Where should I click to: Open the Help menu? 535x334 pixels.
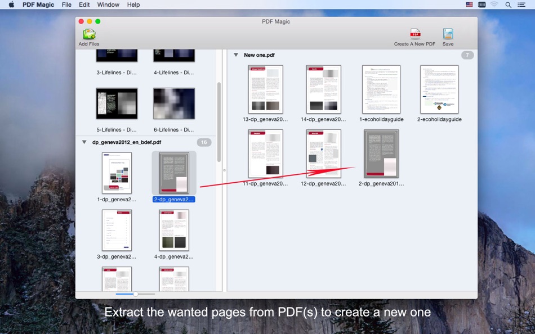133,4
